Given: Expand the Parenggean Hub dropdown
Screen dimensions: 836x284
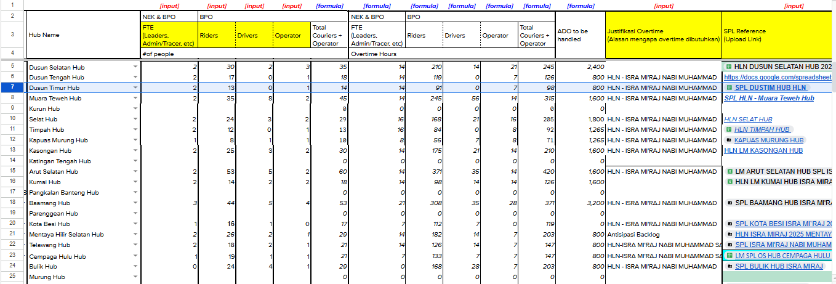Looking at the screenshot, I should 135,214.
